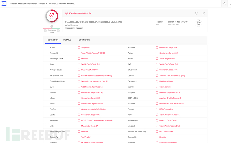Screen dimensions: 231x143
Task: Open the DETAILS tab
Action: click(67, 40)
